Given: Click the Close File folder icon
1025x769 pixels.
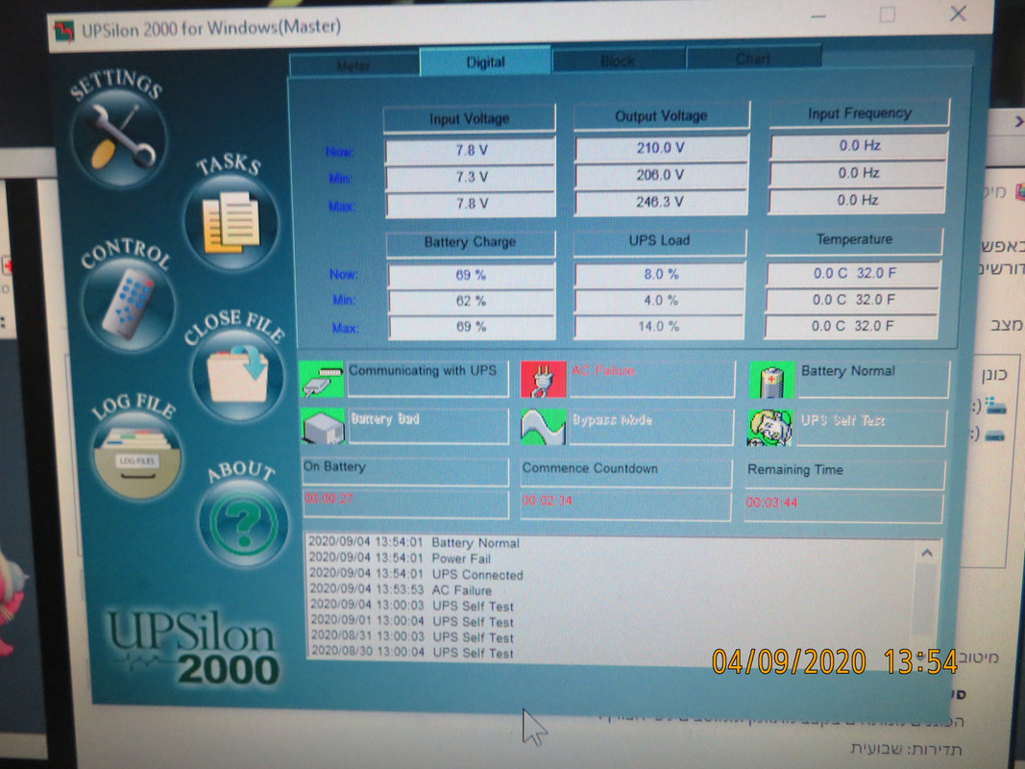Looking at the screenshot, I should [238, 375].
